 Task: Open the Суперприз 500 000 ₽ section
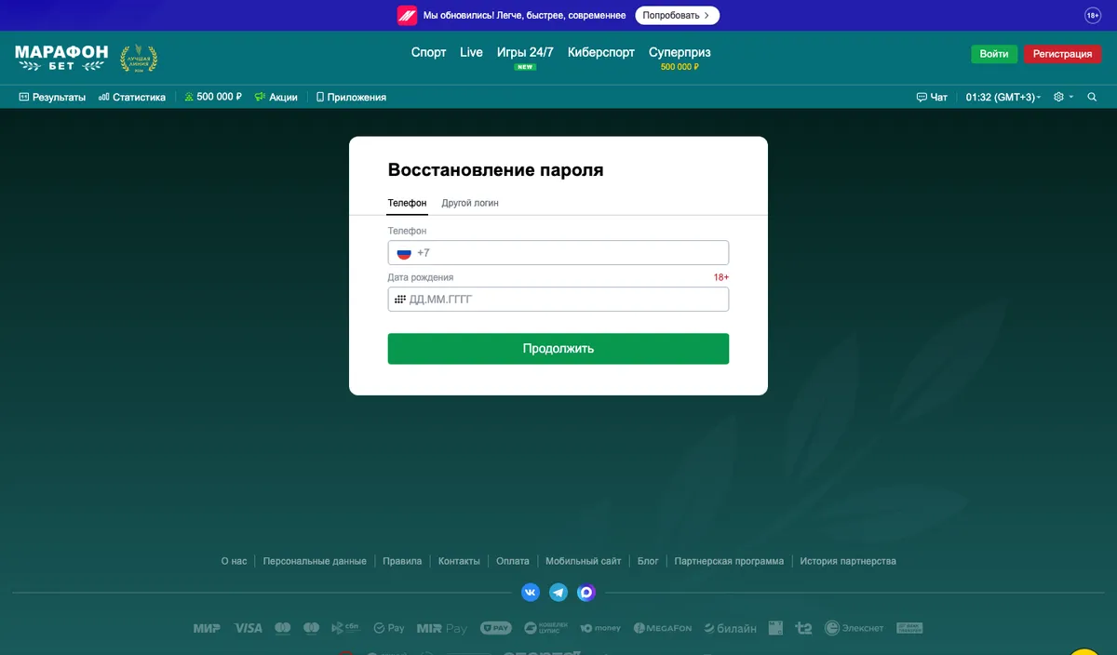point(680,58)
